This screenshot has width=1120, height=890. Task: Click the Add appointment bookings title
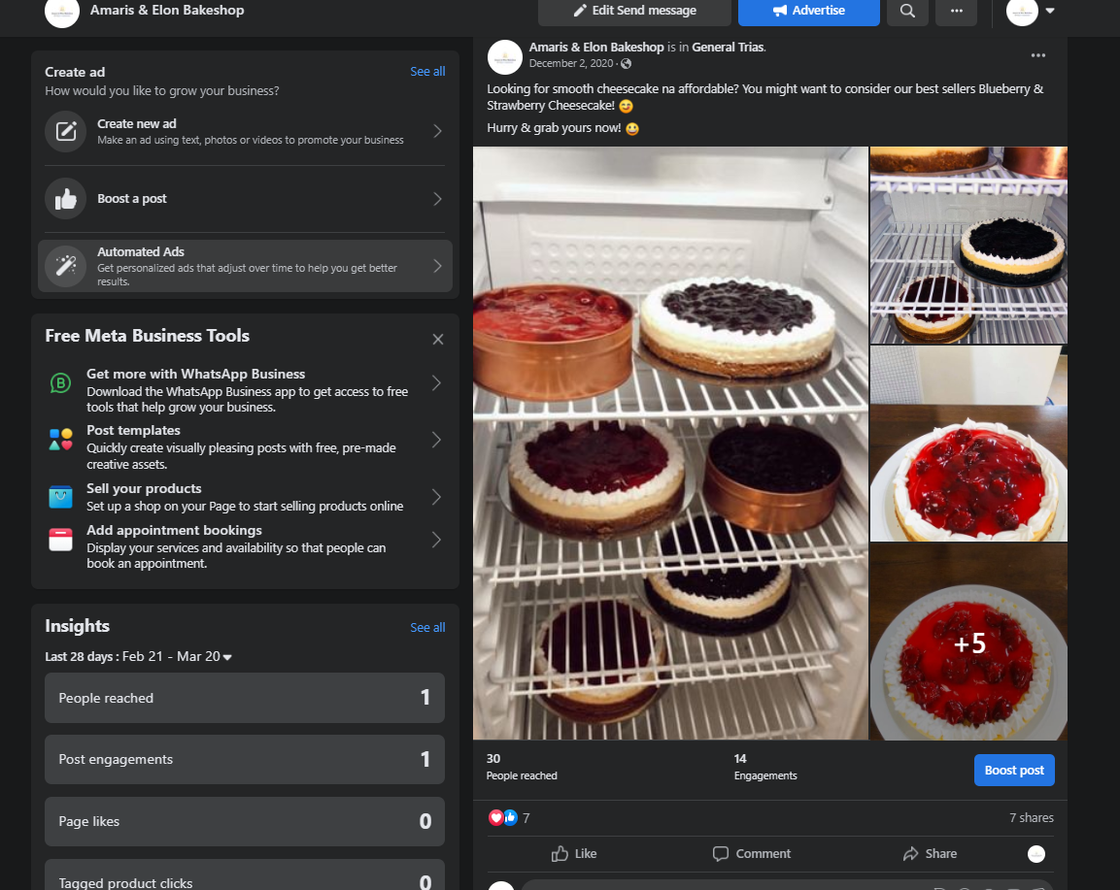point(174,530)
